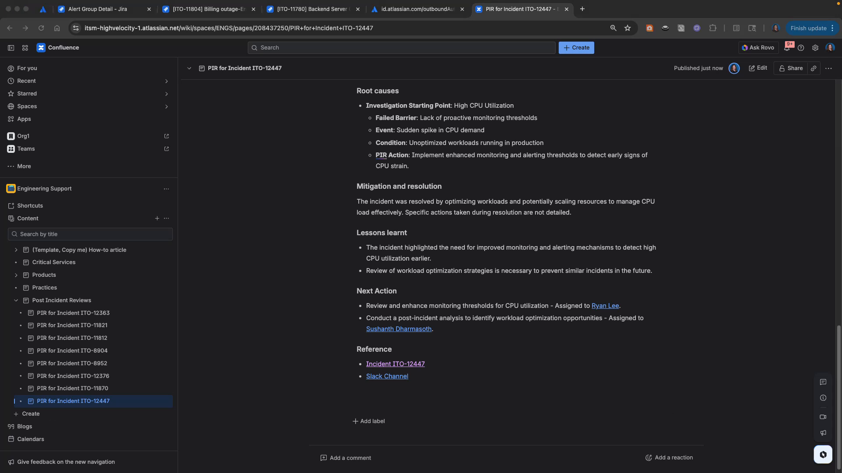The image size is (842, 473).
Task: Open the app switcher grid icon
Action: (25, 48)
